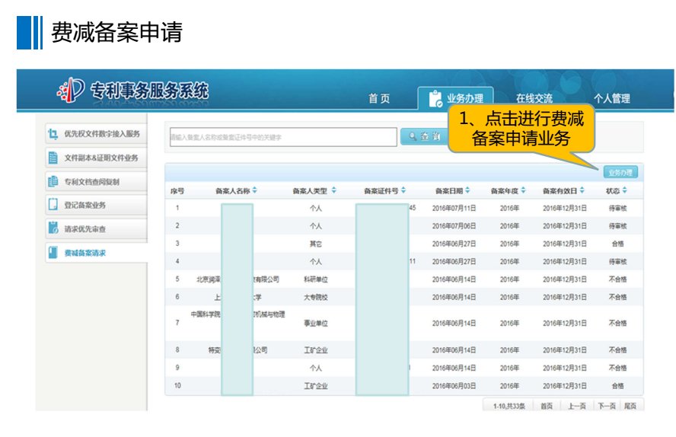This screenshot has height=437, width=676.
Task: Select 文件副本&证明文件业务 in sidebar
Action: coord(96,158)
